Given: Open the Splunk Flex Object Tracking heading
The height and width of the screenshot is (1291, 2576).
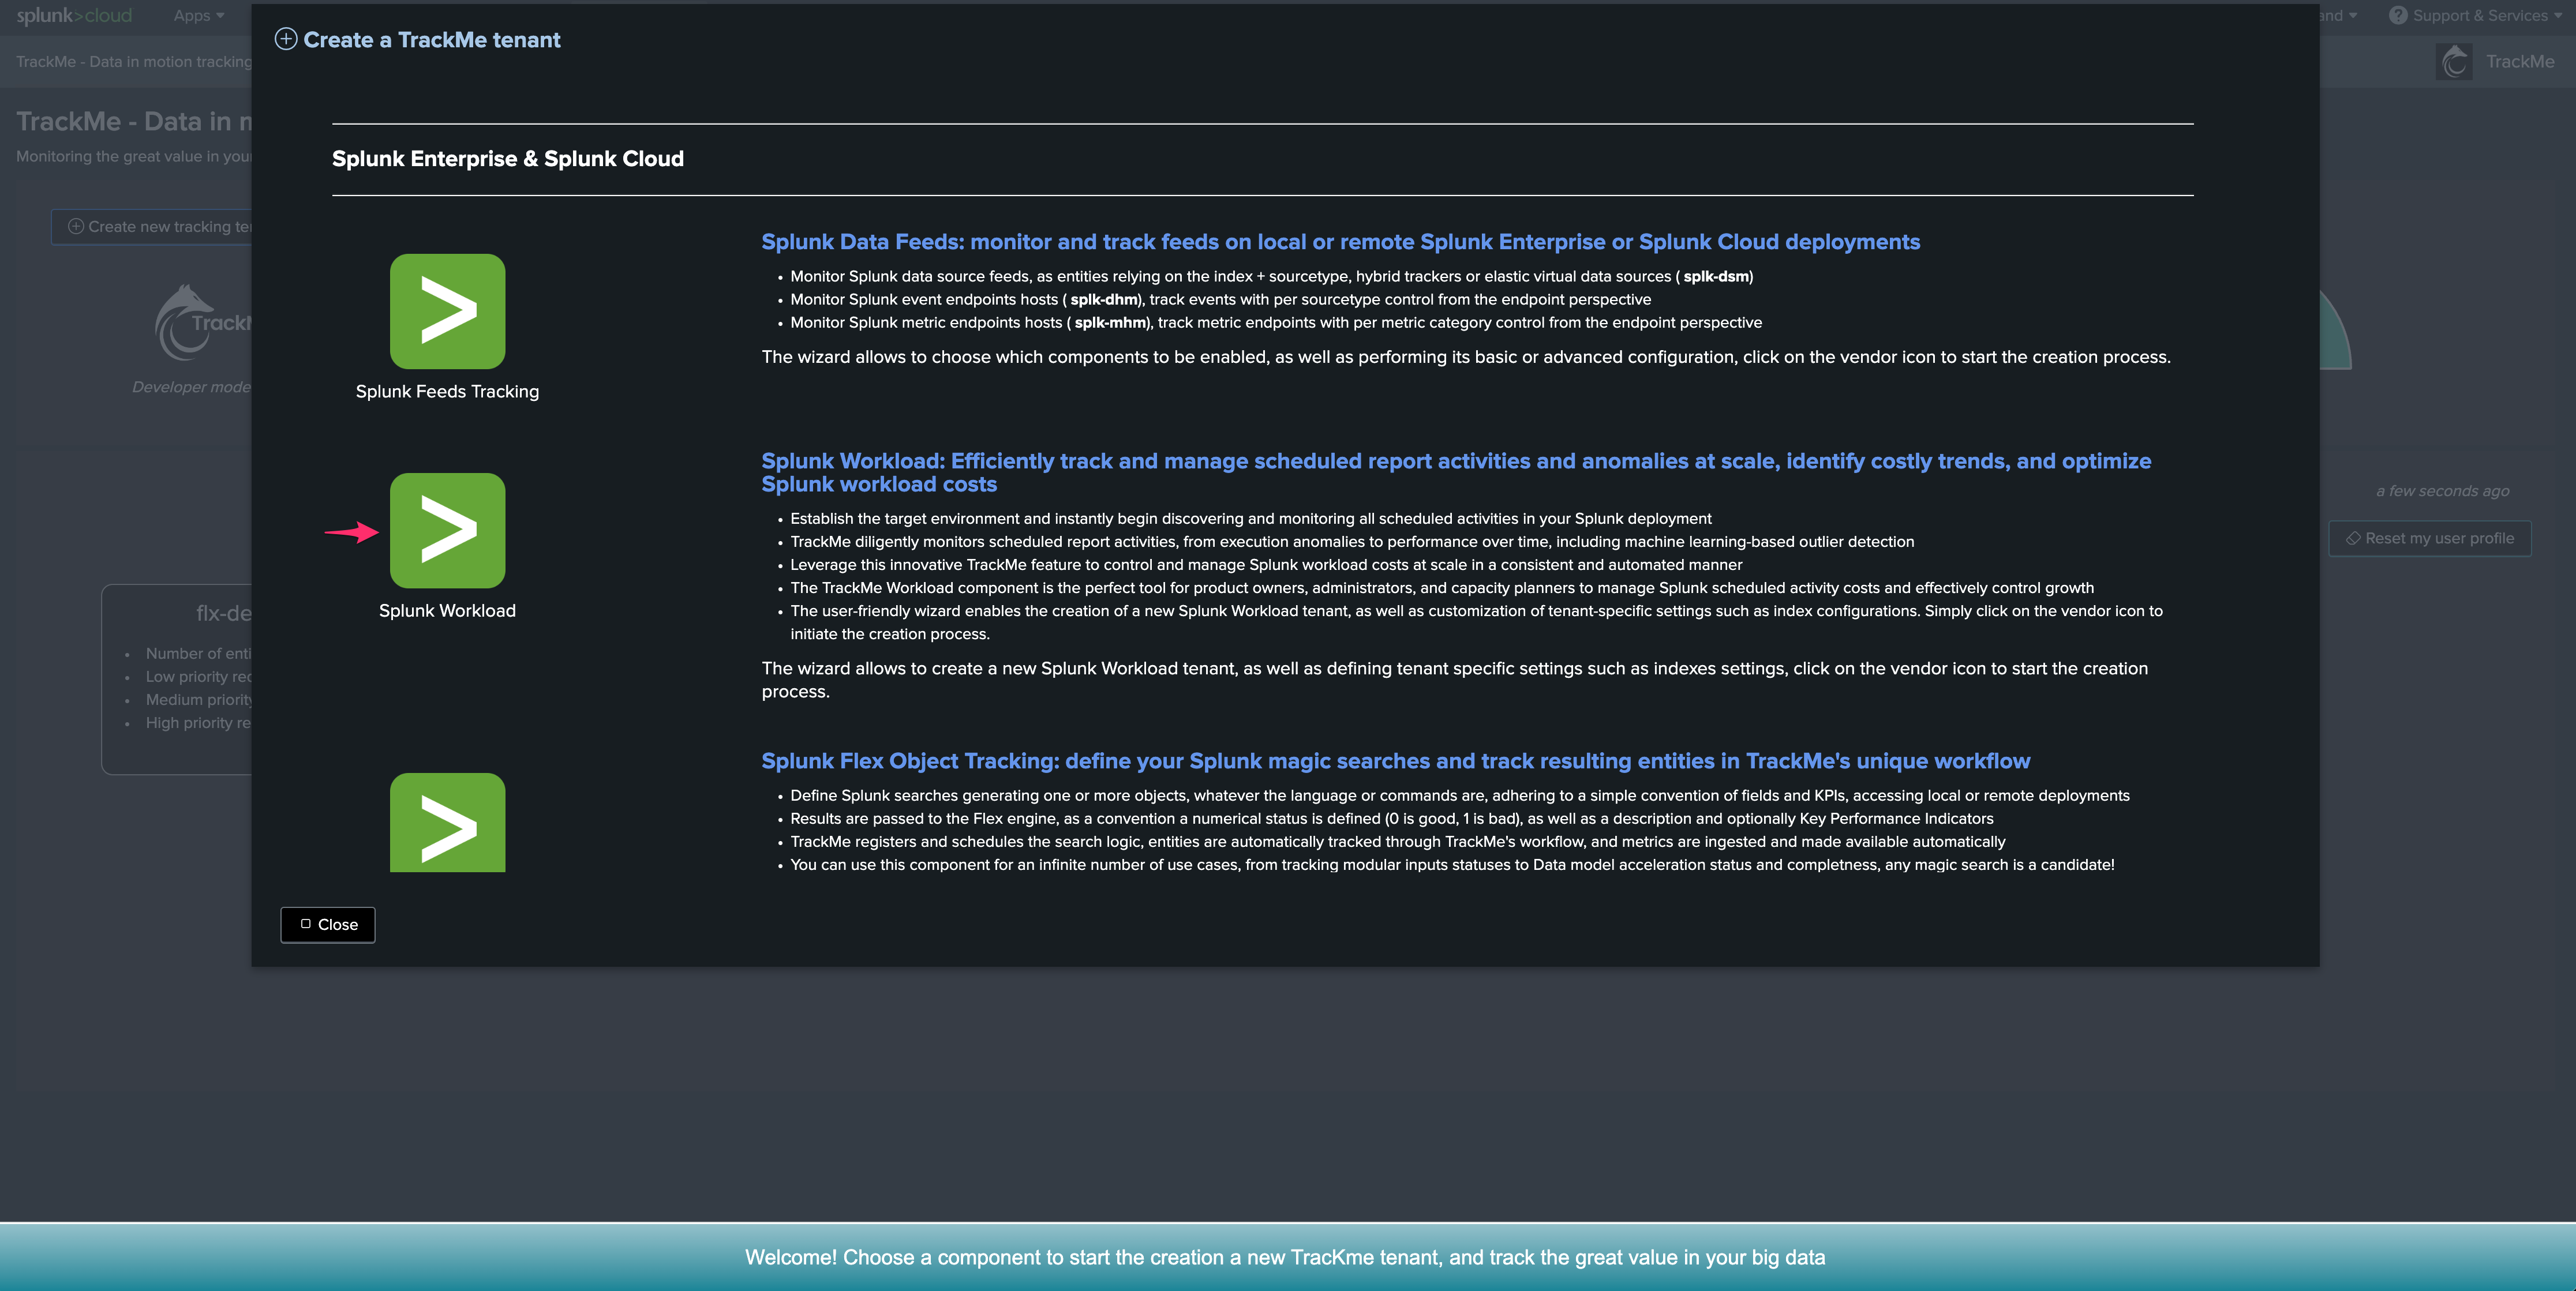Looking at the screenshot, I should tap(1395, 761).
